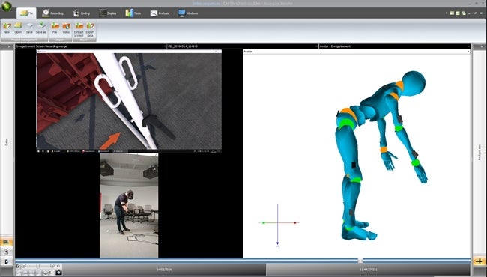This screenshot has height=277, width=487.
Task: Open a project with the Open icon
Action: click(x=18, y=28)
